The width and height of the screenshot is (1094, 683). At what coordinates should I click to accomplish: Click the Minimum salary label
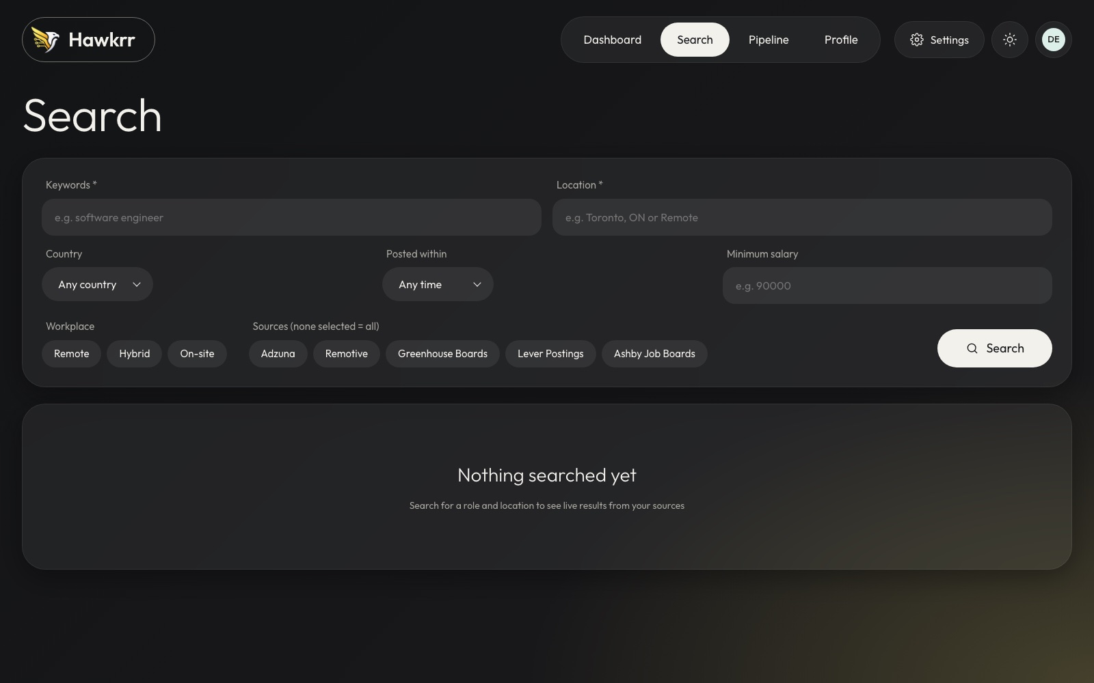(x=762, y=254)
